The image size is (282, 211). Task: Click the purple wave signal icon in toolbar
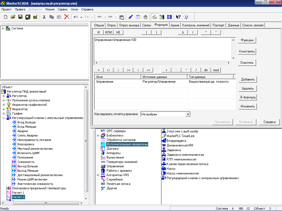(x=138, y=17)
